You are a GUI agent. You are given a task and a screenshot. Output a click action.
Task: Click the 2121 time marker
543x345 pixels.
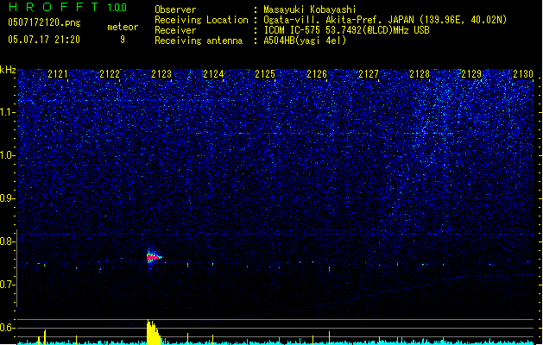point(58,74)
